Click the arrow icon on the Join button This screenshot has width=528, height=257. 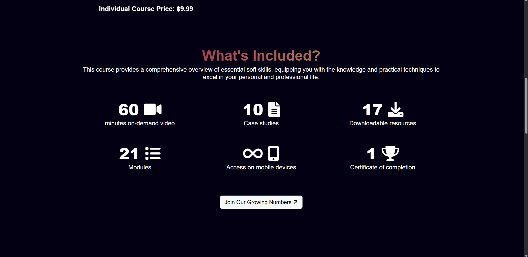(x=295, y=202)
